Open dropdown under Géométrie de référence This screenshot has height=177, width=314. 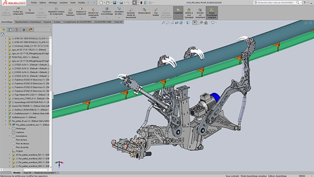[x=119, y=18]
